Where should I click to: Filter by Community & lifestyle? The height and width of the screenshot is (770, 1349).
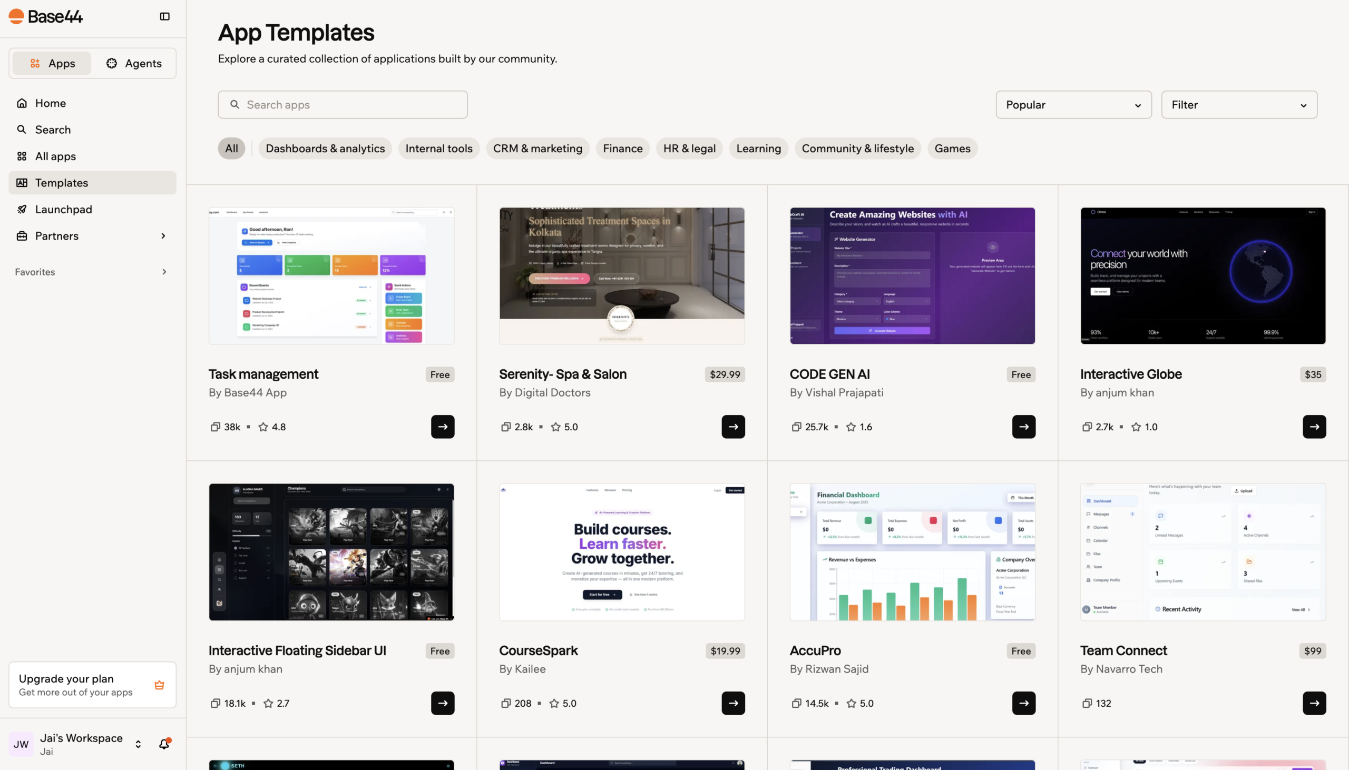857,148
